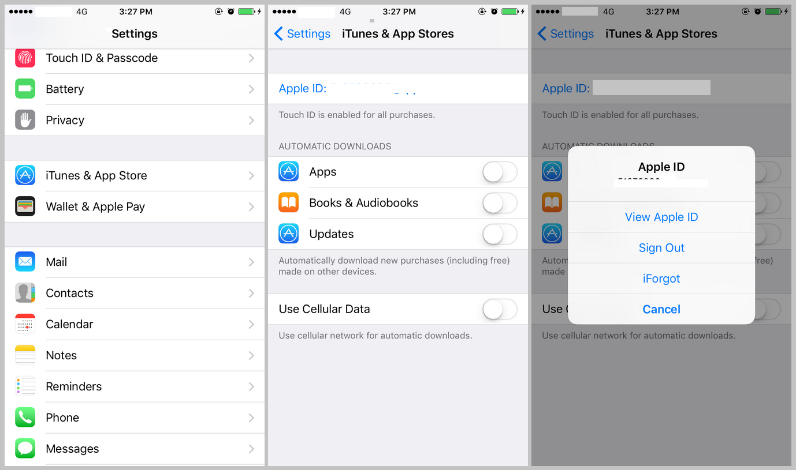Tap the green Phone icon

pos(25,418)
